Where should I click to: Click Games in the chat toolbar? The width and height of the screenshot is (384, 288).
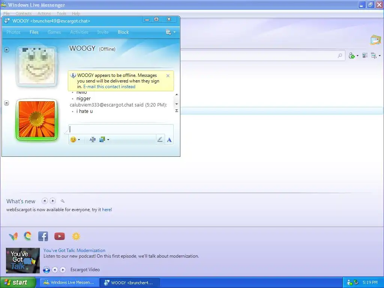coord(54,32)
